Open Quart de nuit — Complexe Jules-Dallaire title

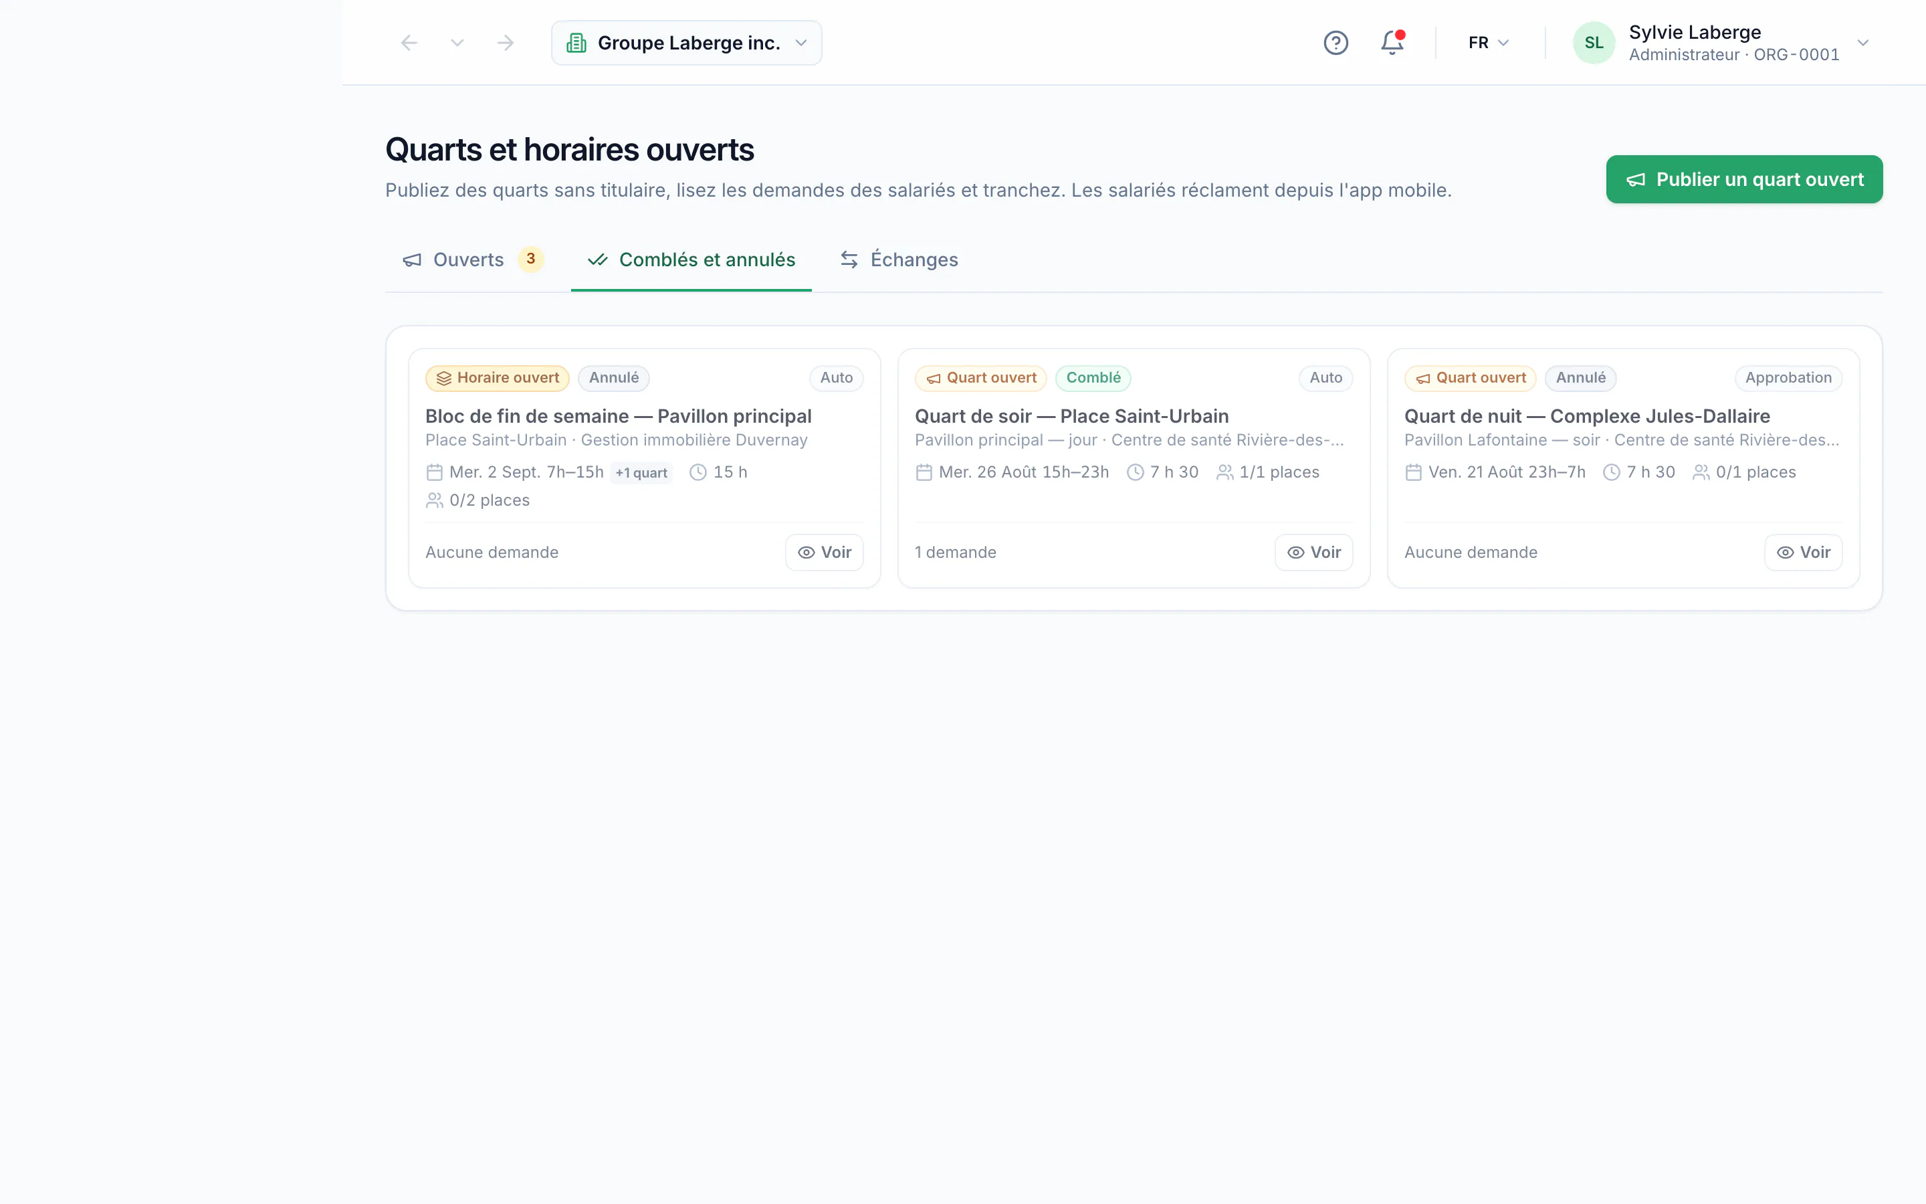click(1588, 417)
